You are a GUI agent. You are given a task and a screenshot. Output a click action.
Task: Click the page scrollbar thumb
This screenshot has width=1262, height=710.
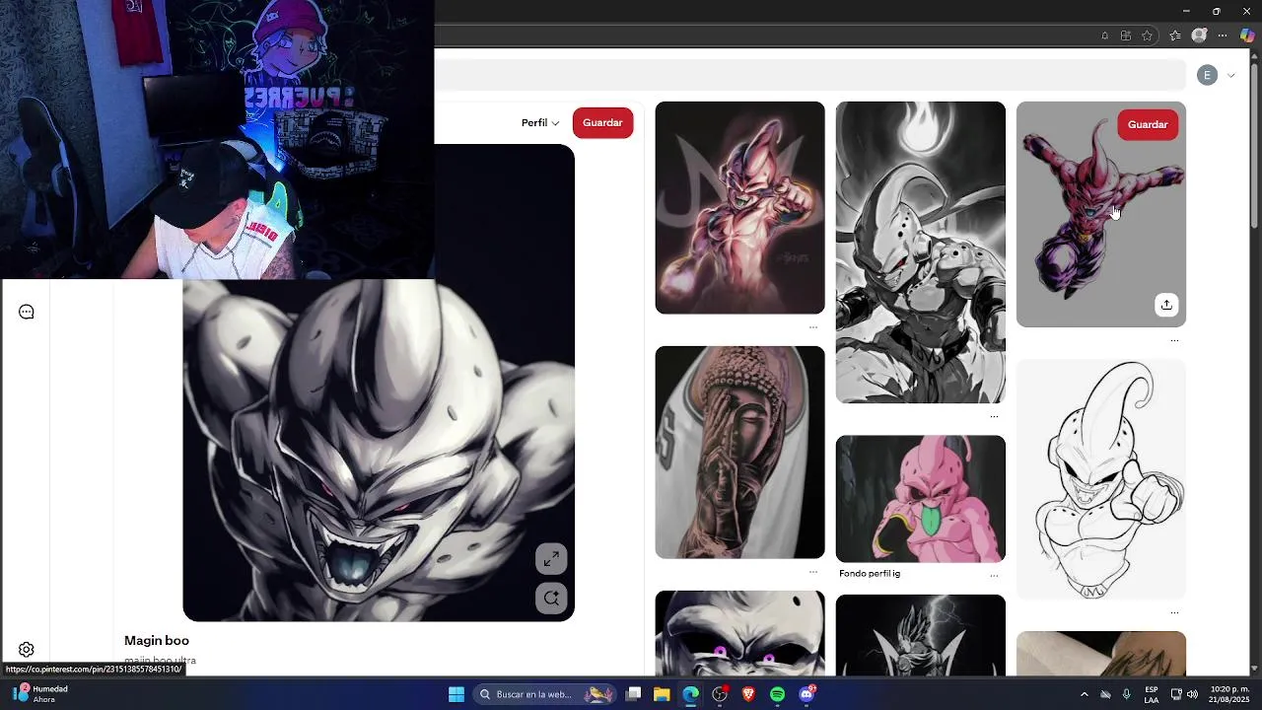[1254, 146]
